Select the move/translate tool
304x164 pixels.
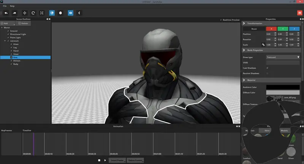25,13
